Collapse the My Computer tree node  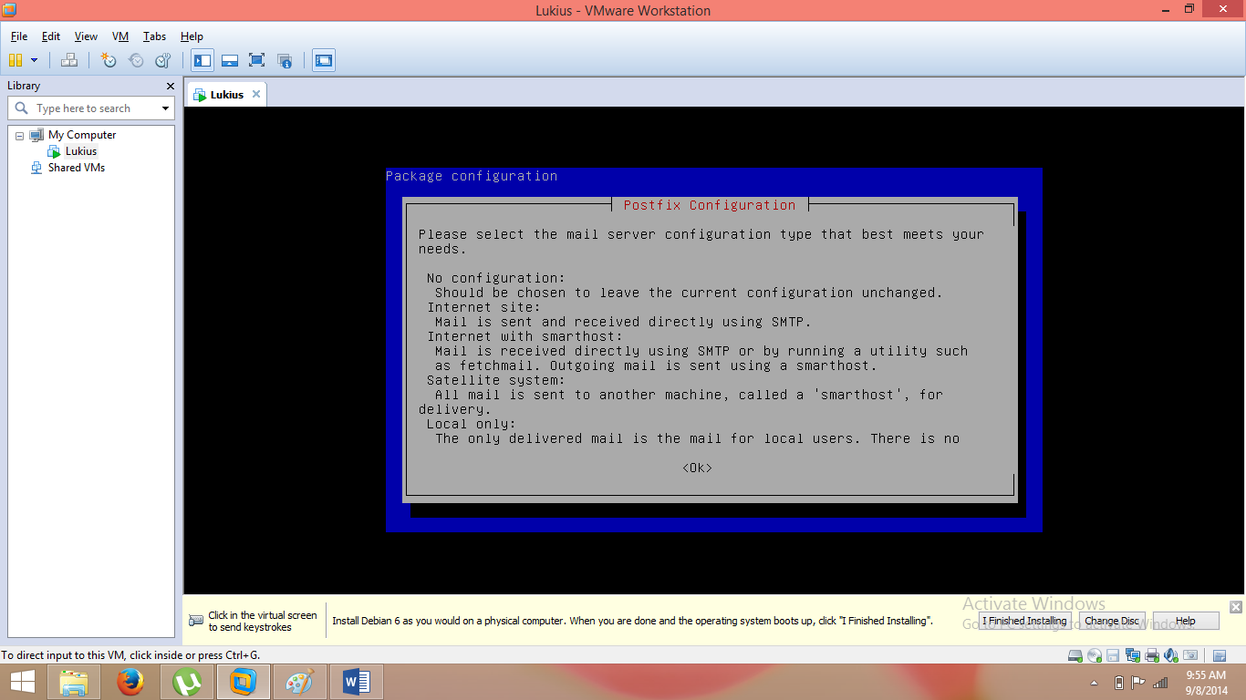tap(19, 135)
